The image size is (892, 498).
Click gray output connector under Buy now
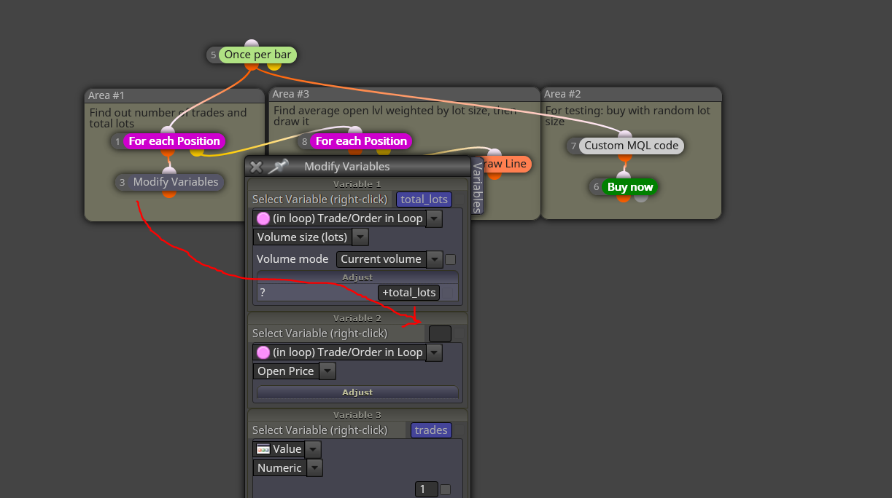pos(640,197)
